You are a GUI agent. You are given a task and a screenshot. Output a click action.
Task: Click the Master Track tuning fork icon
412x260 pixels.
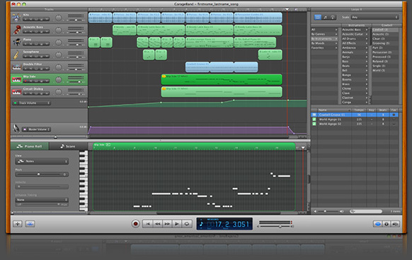16,129
